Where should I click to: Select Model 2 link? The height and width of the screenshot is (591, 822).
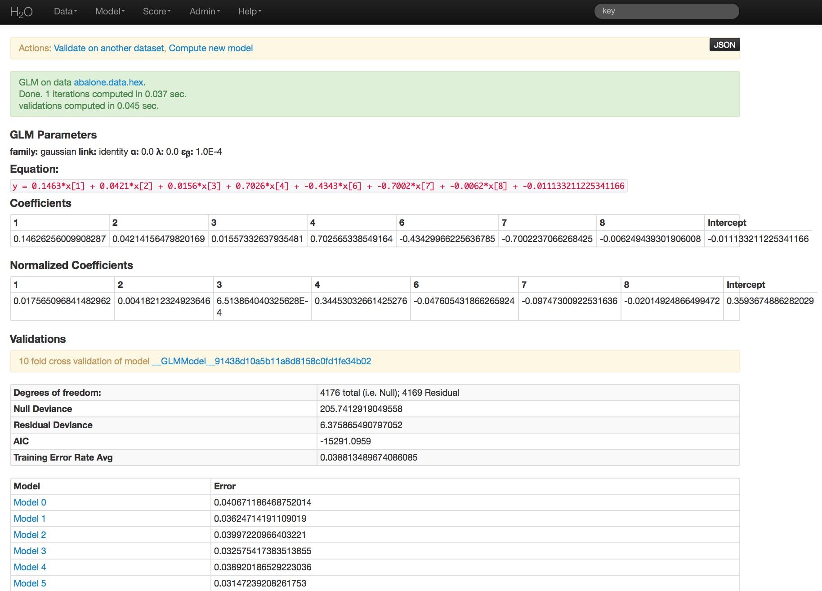tap(30, 535)
